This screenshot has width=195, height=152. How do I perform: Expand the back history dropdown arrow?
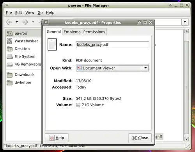[x=17, y=22]
